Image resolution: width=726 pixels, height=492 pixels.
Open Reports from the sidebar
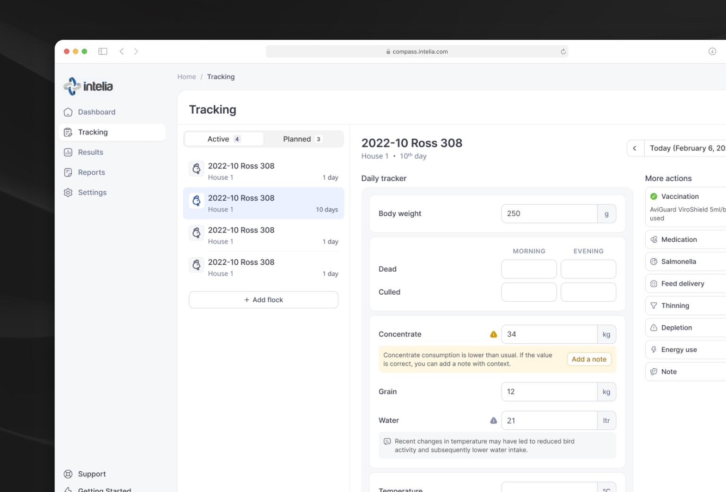(x=68, y=172)
